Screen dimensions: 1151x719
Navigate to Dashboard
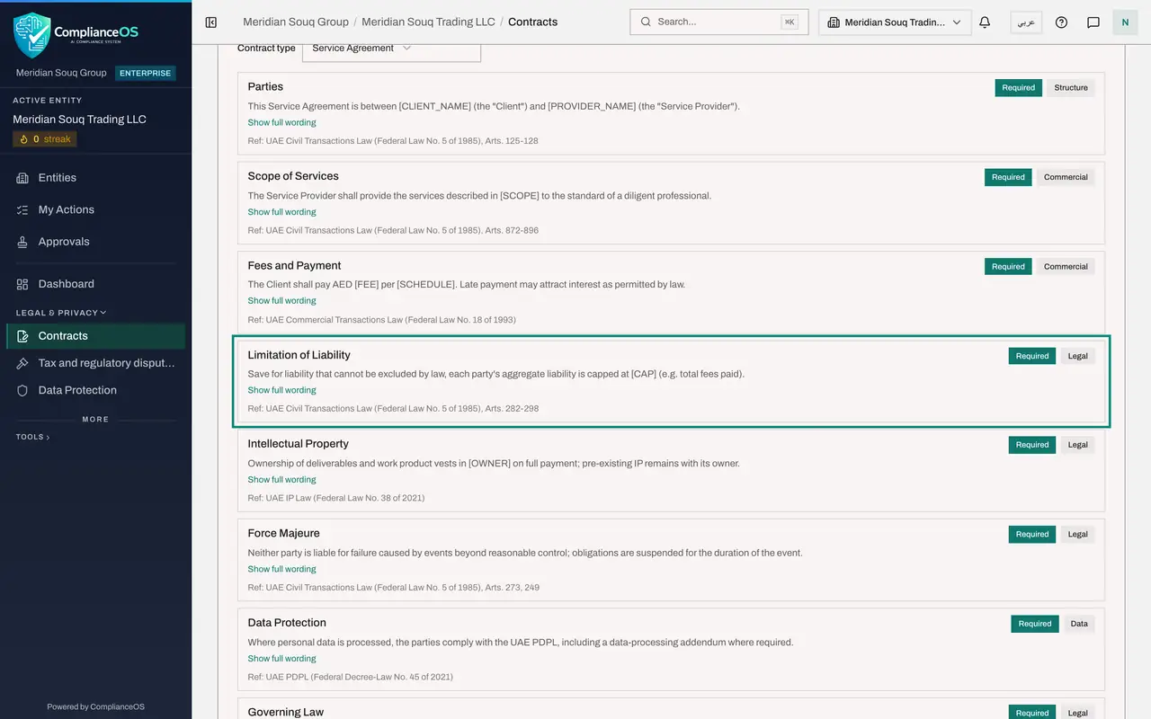click(x=95, y=284)
